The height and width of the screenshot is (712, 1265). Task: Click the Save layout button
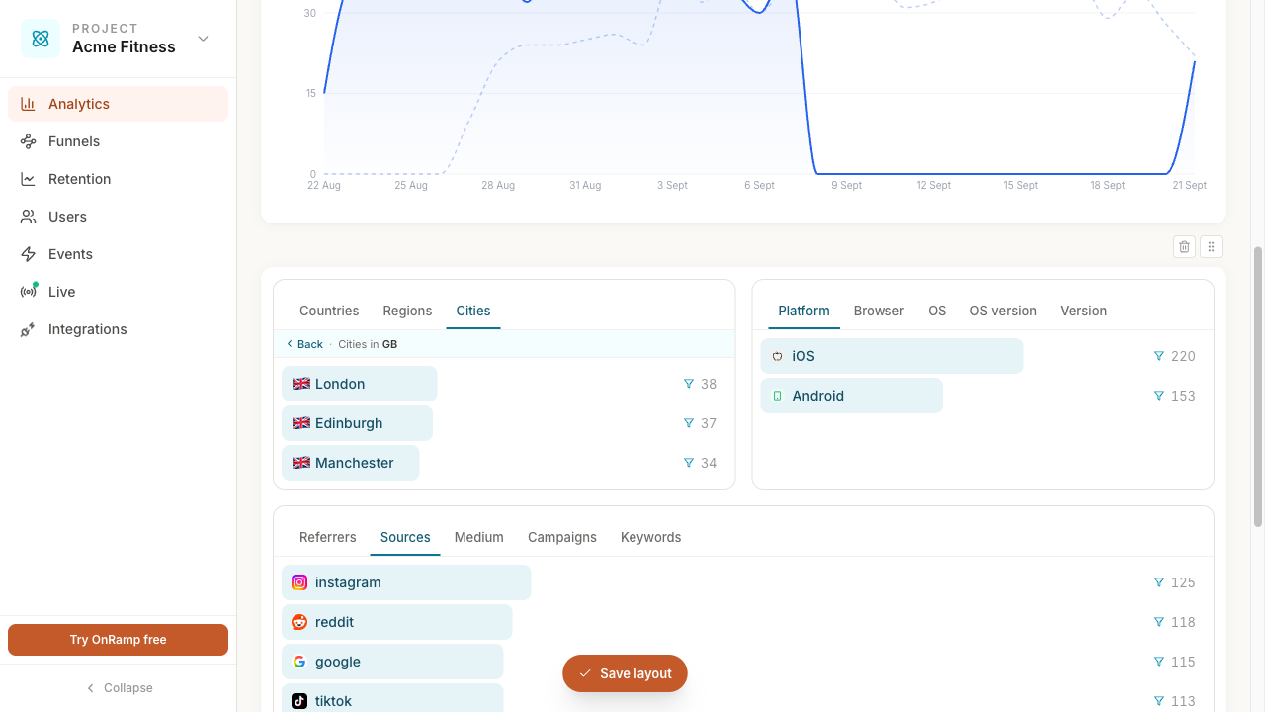pyautogui.click(x=625, y=673)
